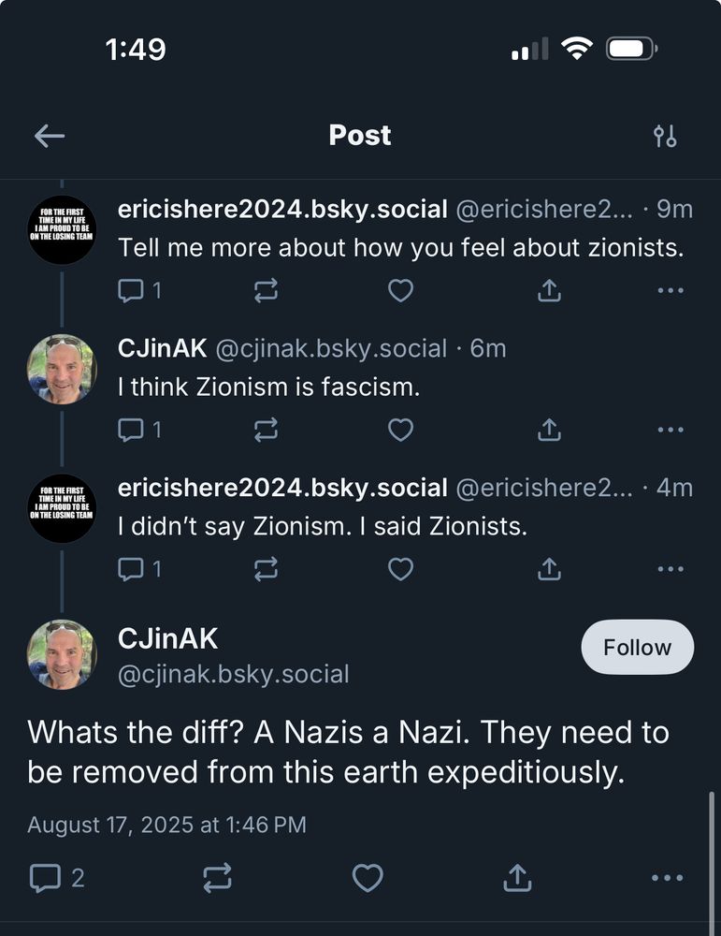721x936 pixels.
Task: Follow CJinAK
Action: coord(637,648)
